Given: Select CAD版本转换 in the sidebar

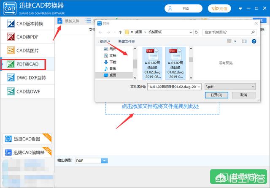Looking at the screenshot, I should [x=28, y=24].
